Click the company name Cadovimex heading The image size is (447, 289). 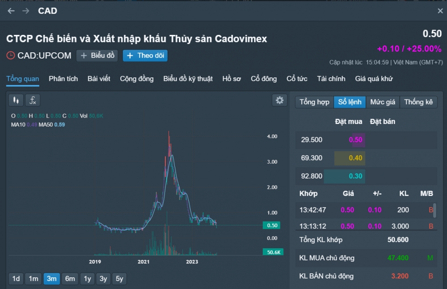click(136, 39)
